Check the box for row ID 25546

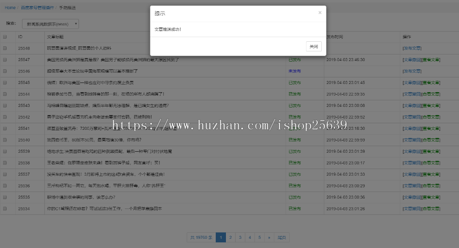coord(5,71)
